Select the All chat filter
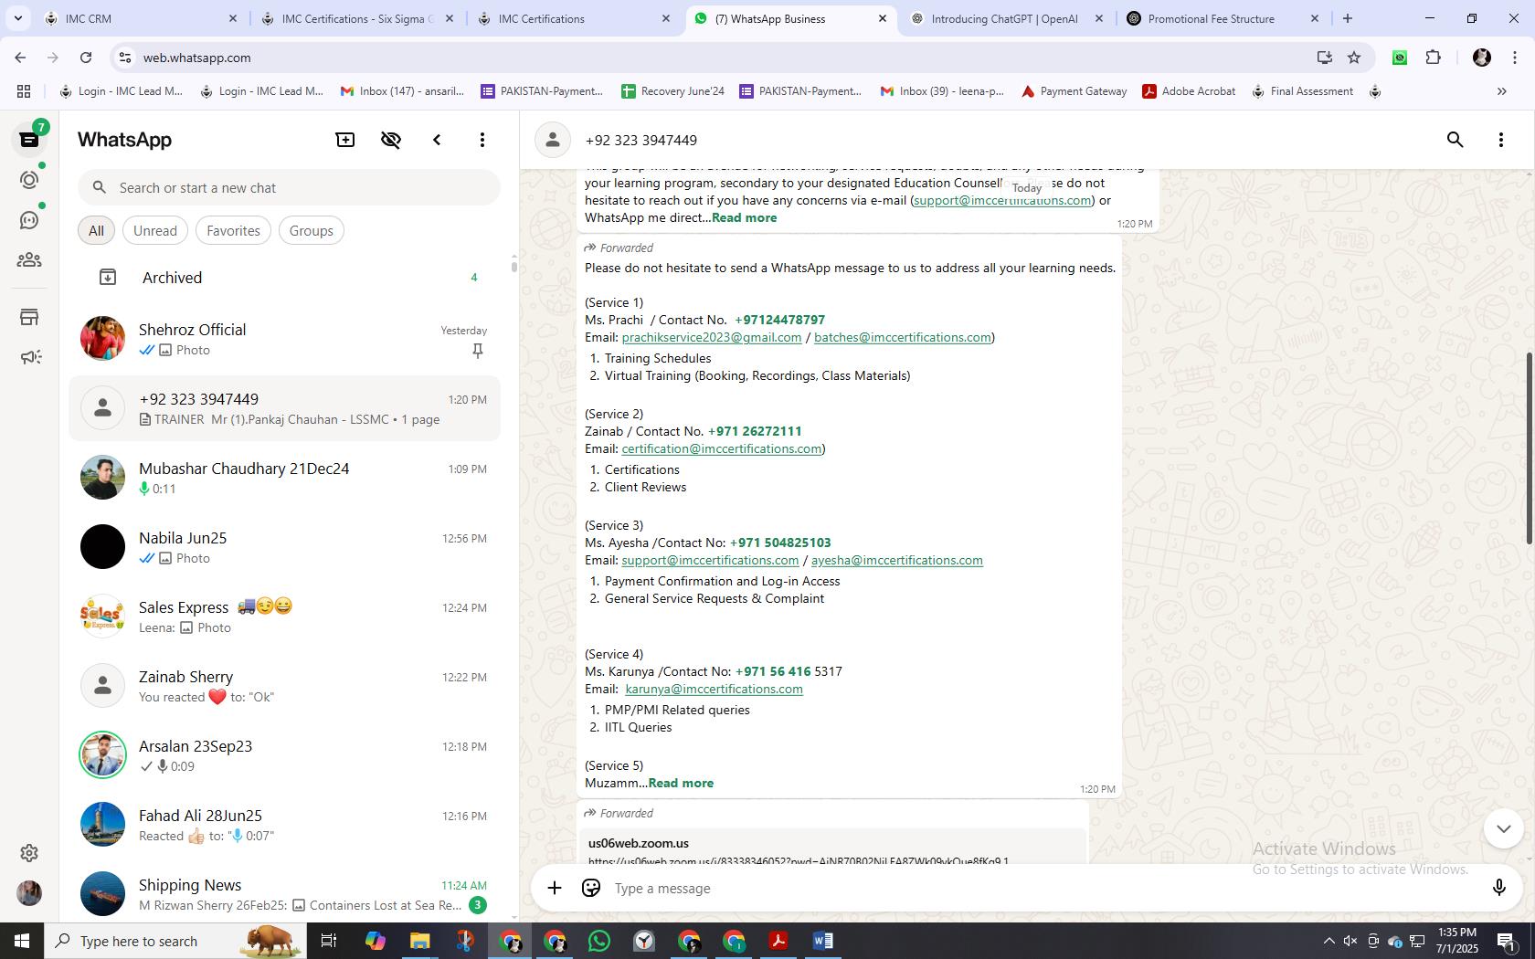 click(96, 230)
